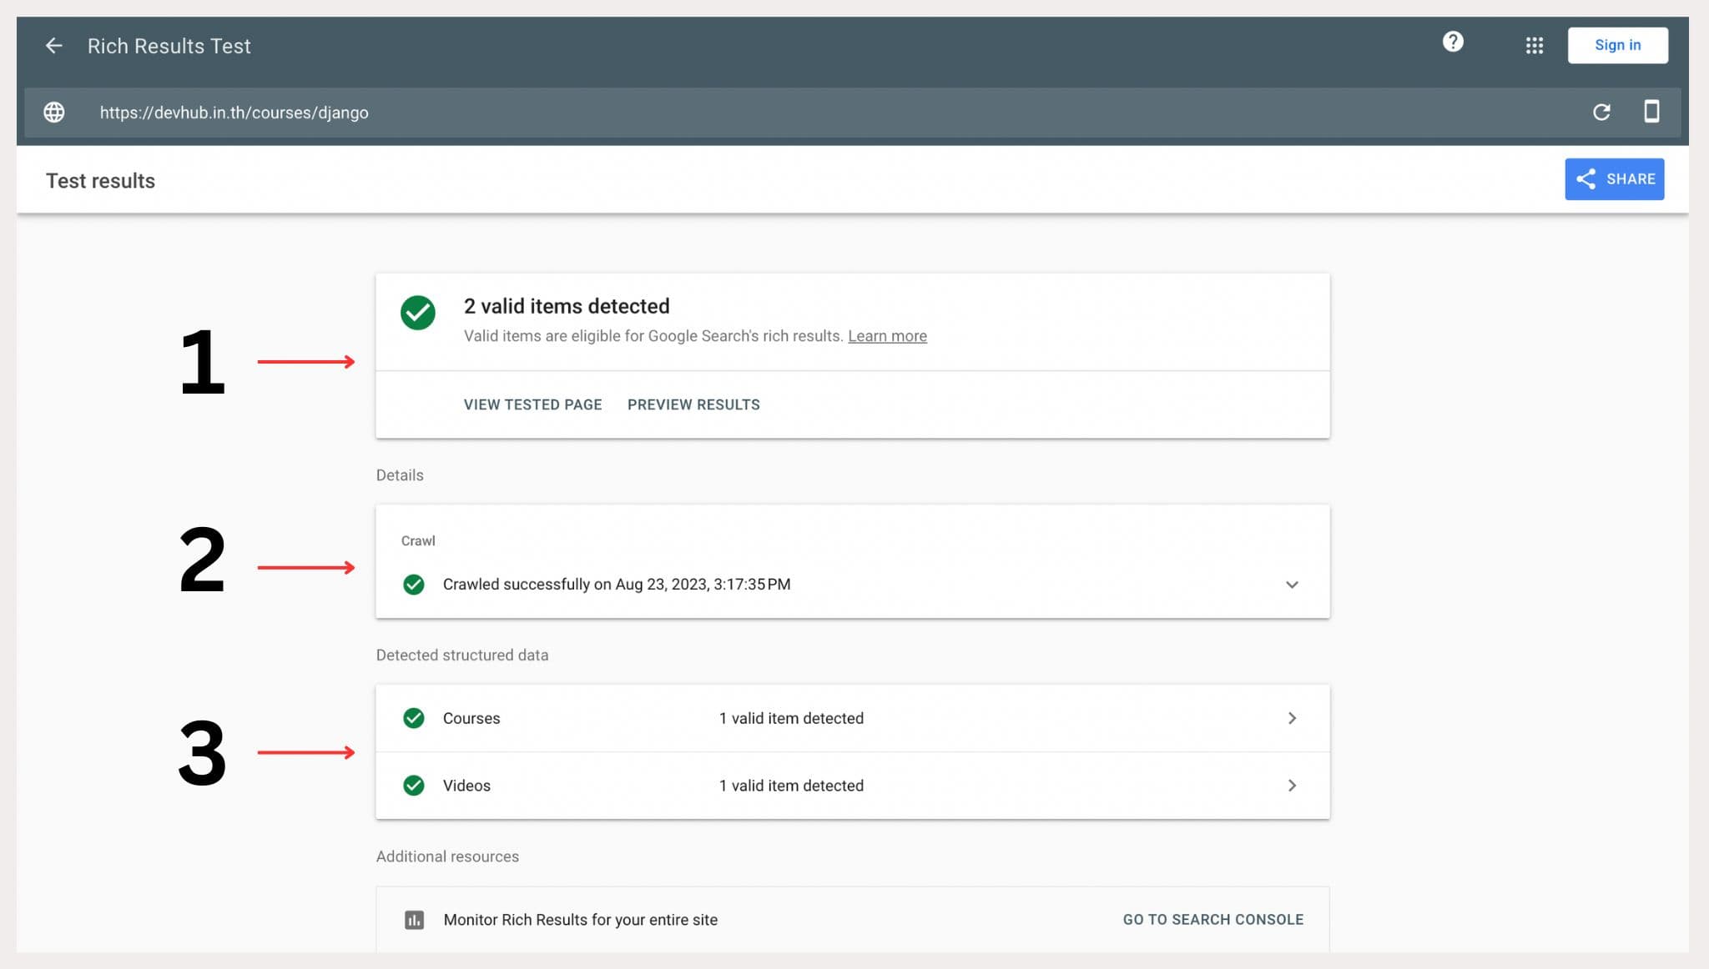Click 'Monitor Rich Results for your entire site'
The width and height of the screenshot is (1709, 969).
click(581, 920)
